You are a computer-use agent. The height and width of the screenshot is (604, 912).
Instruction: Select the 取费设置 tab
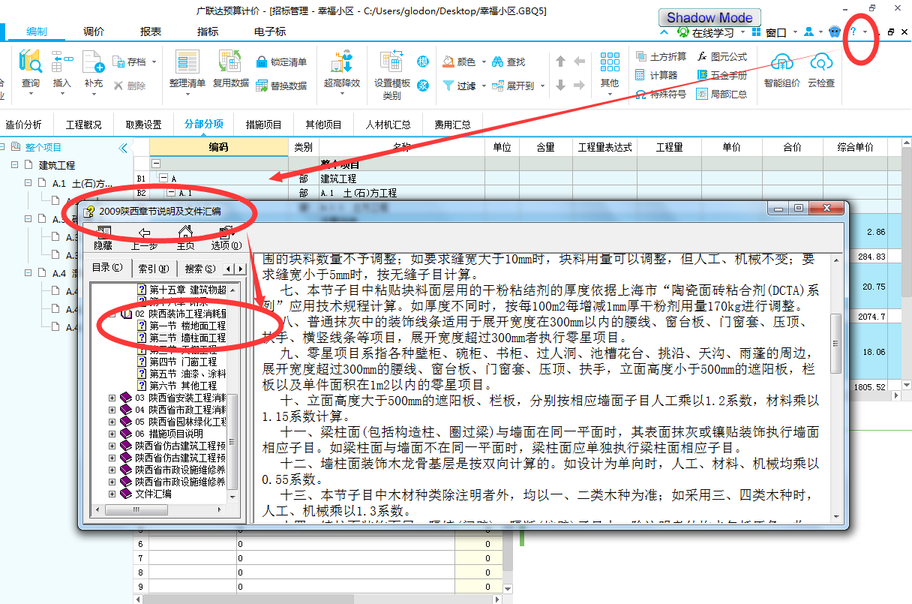click(144, 125)
